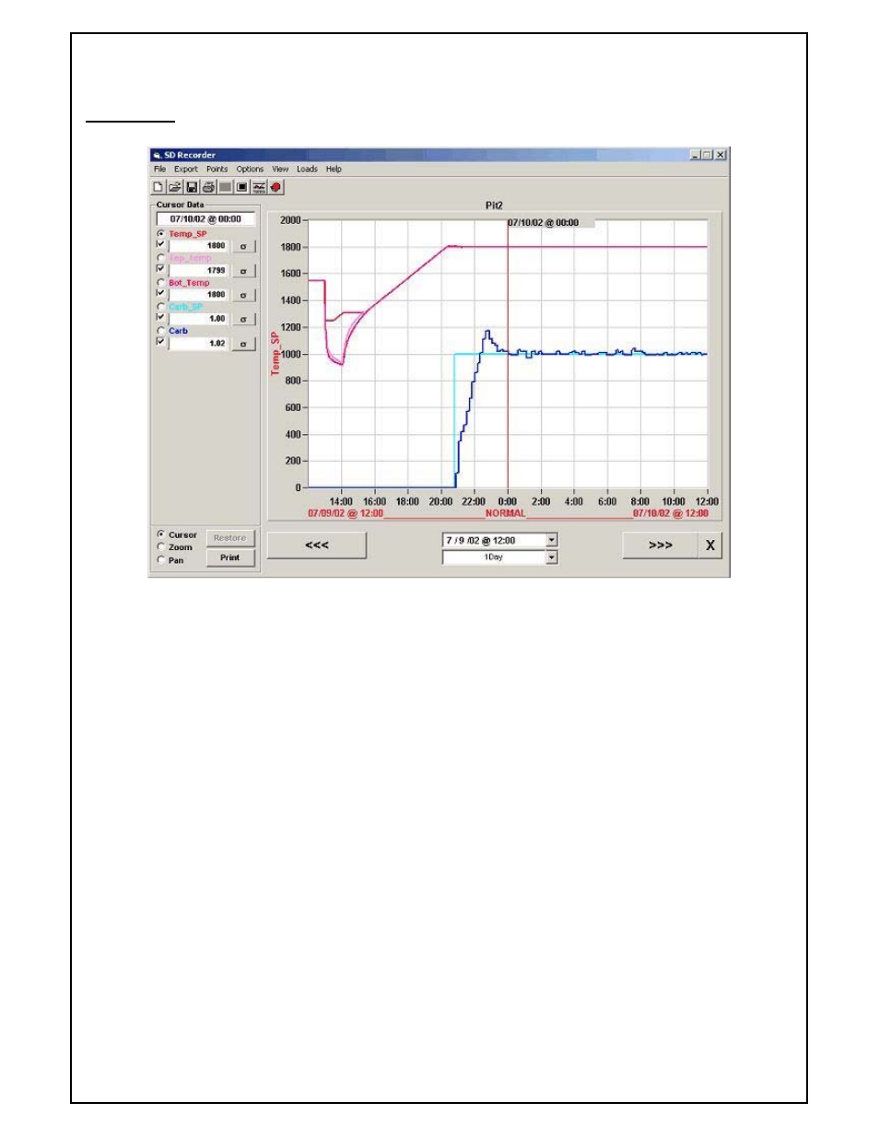Click the NORMAL label under the chart
Viewport: 879px width, 1138px height.
[506, 513]
